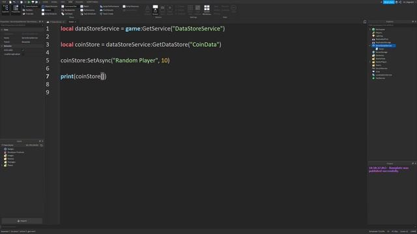The width and height of the screenshot is (417, 234).
Task: Open the Meshes folder in Game panel
Action: click(8, 159)
